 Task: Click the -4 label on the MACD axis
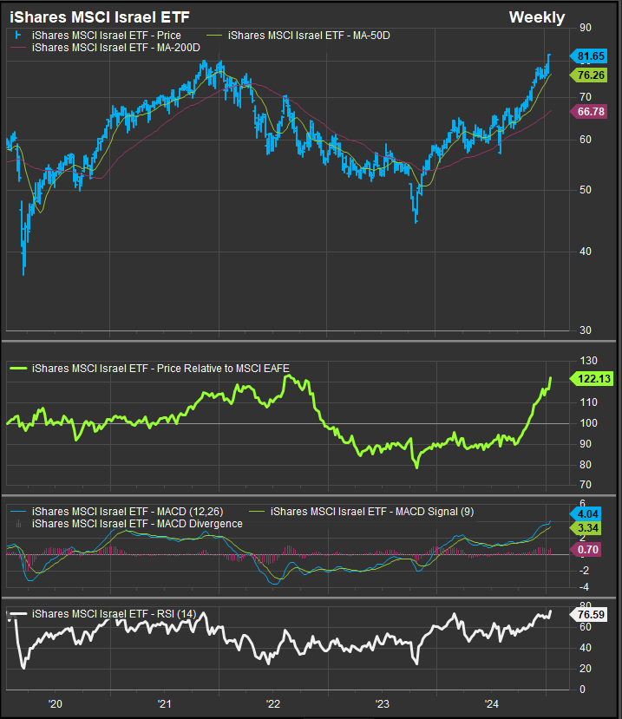(x=586, y=587)
